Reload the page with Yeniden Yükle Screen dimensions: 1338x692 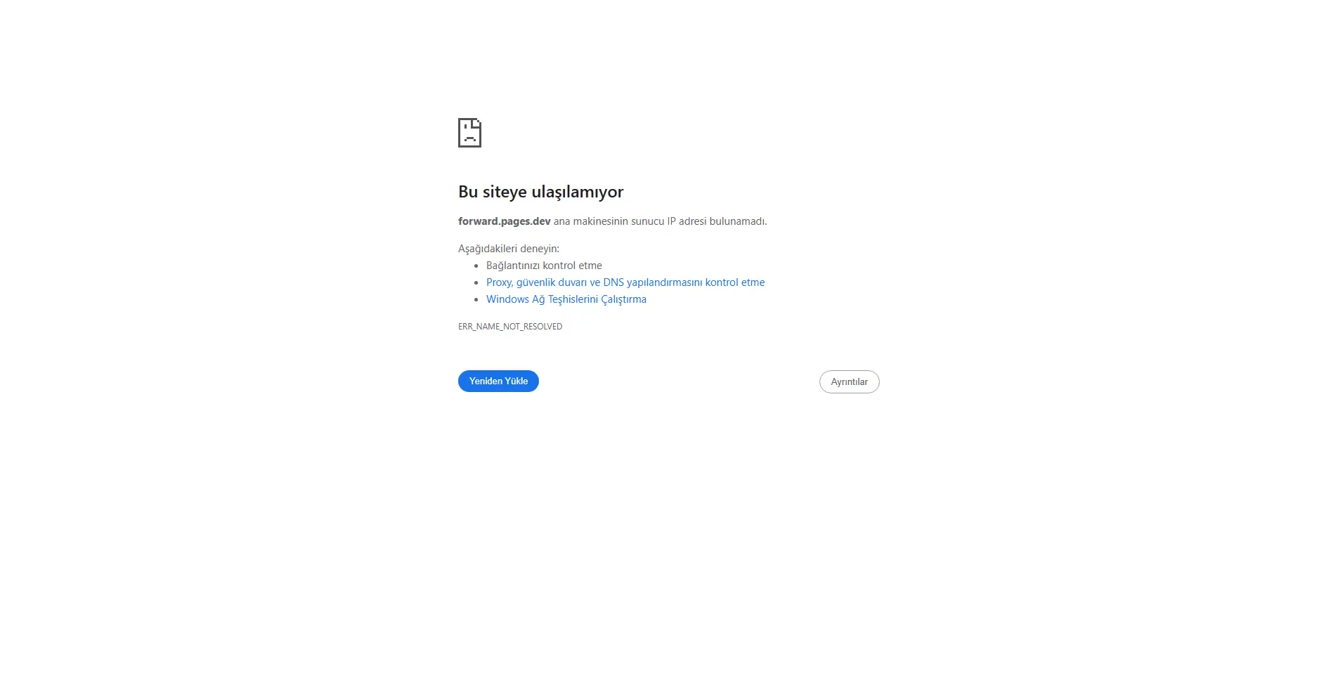[x=498, y=381]
